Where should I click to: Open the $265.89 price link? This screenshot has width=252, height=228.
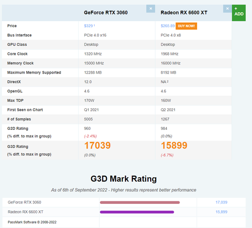tap(168, 26)
